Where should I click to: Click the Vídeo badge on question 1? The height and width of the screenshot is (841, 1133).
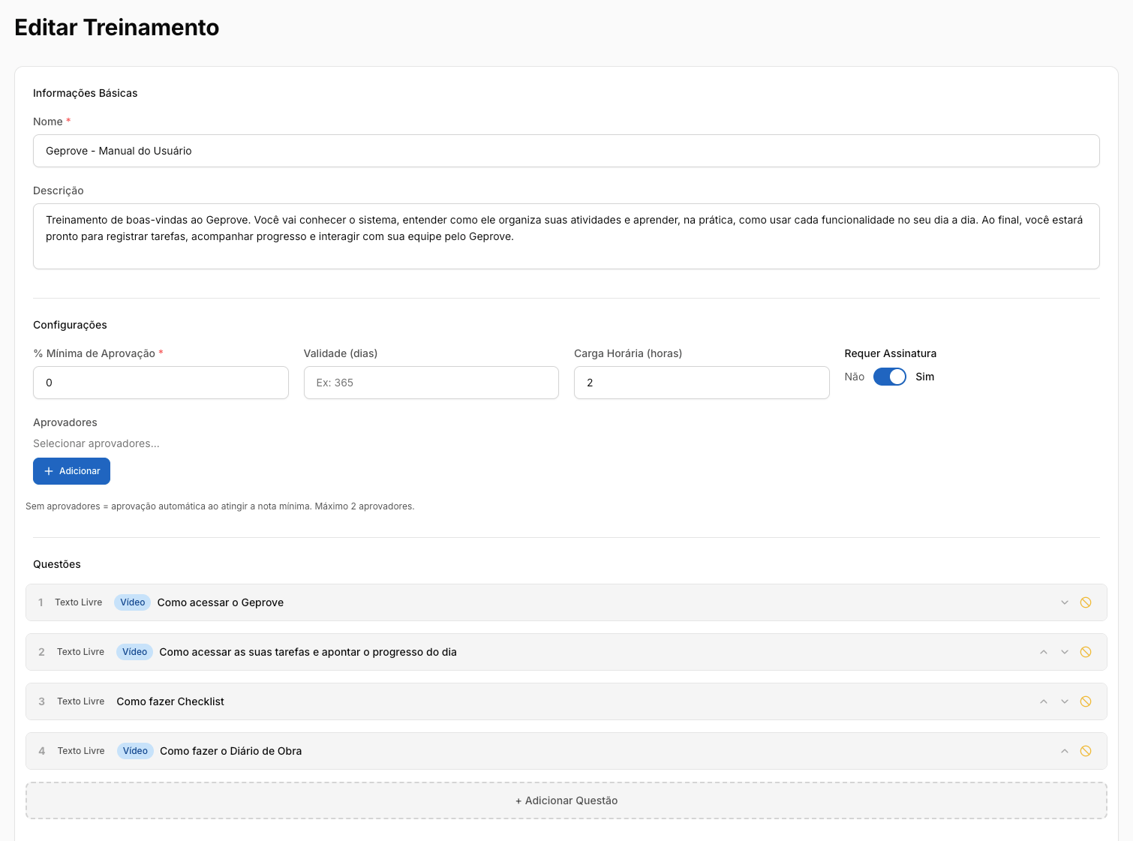pyautogui.click(x=132, y=602)
